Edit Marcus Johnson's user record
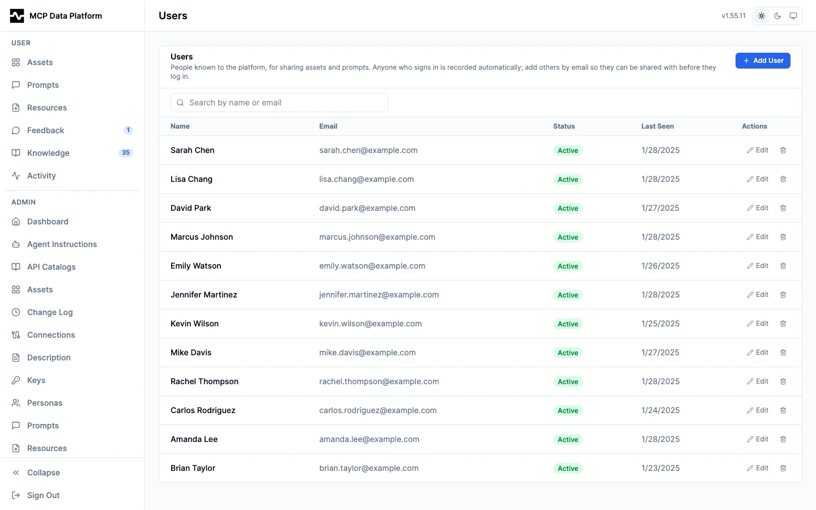Image resolution: width=816 pixels, height=510 pixels. 758,237
